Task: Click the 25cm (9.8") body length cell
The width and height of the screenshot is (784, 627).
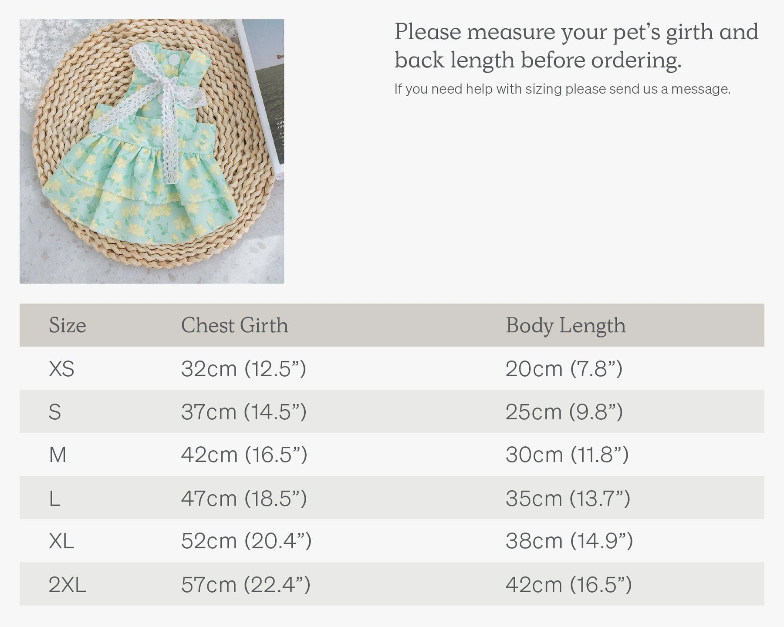Action: [564, 412]
